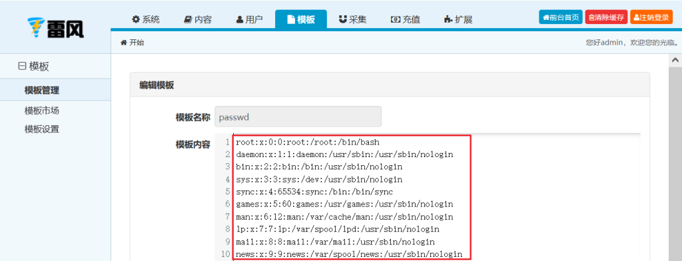The image size is (682, 261).
Task: Click the sys:x:3:3 line in editor
Action: pos(319,179)
